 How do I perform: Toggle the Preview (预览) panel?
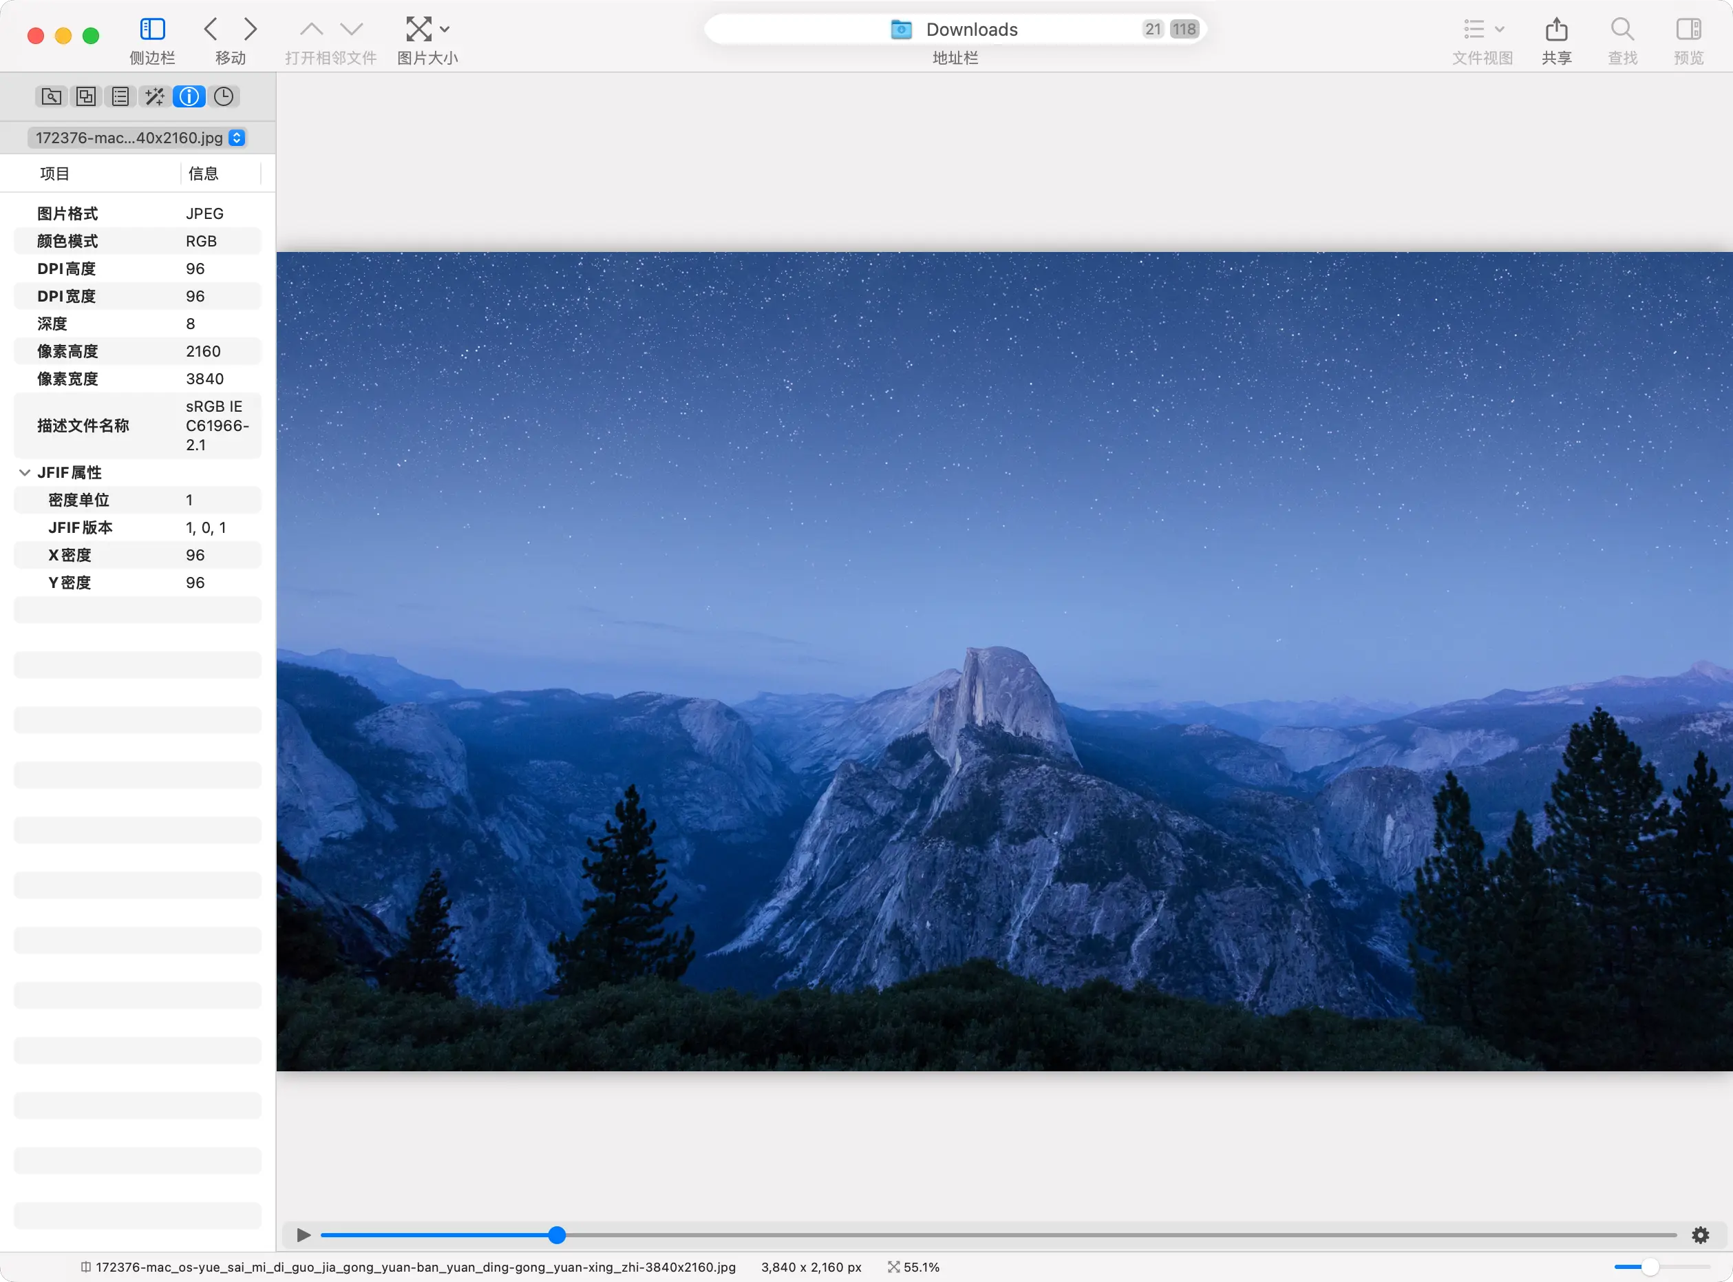pyautogui.click(x=1688, y=30)
